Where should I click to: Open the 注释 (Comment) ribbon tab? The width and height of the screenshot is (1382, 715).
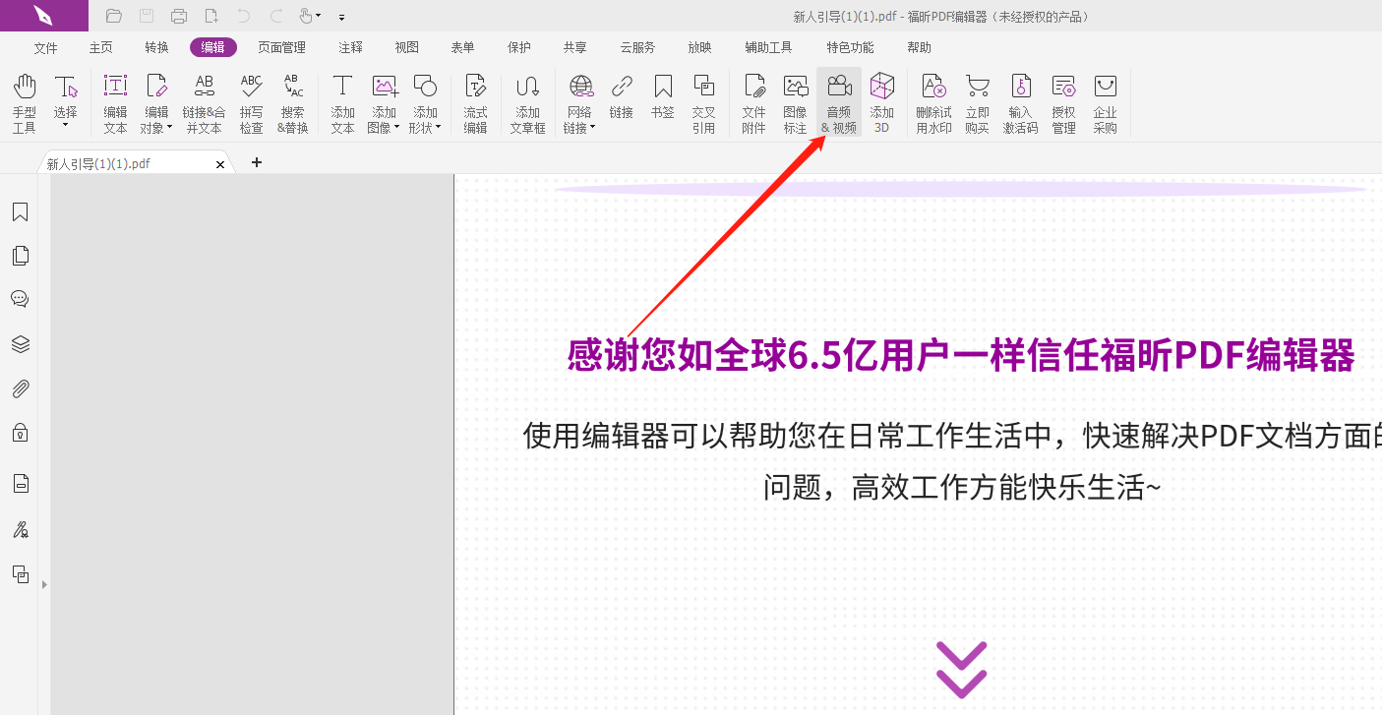click(350, 46)
